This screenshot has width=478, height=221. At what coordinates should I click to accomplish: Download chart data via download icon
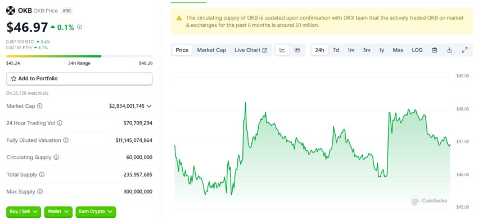[x=449, y=50]
